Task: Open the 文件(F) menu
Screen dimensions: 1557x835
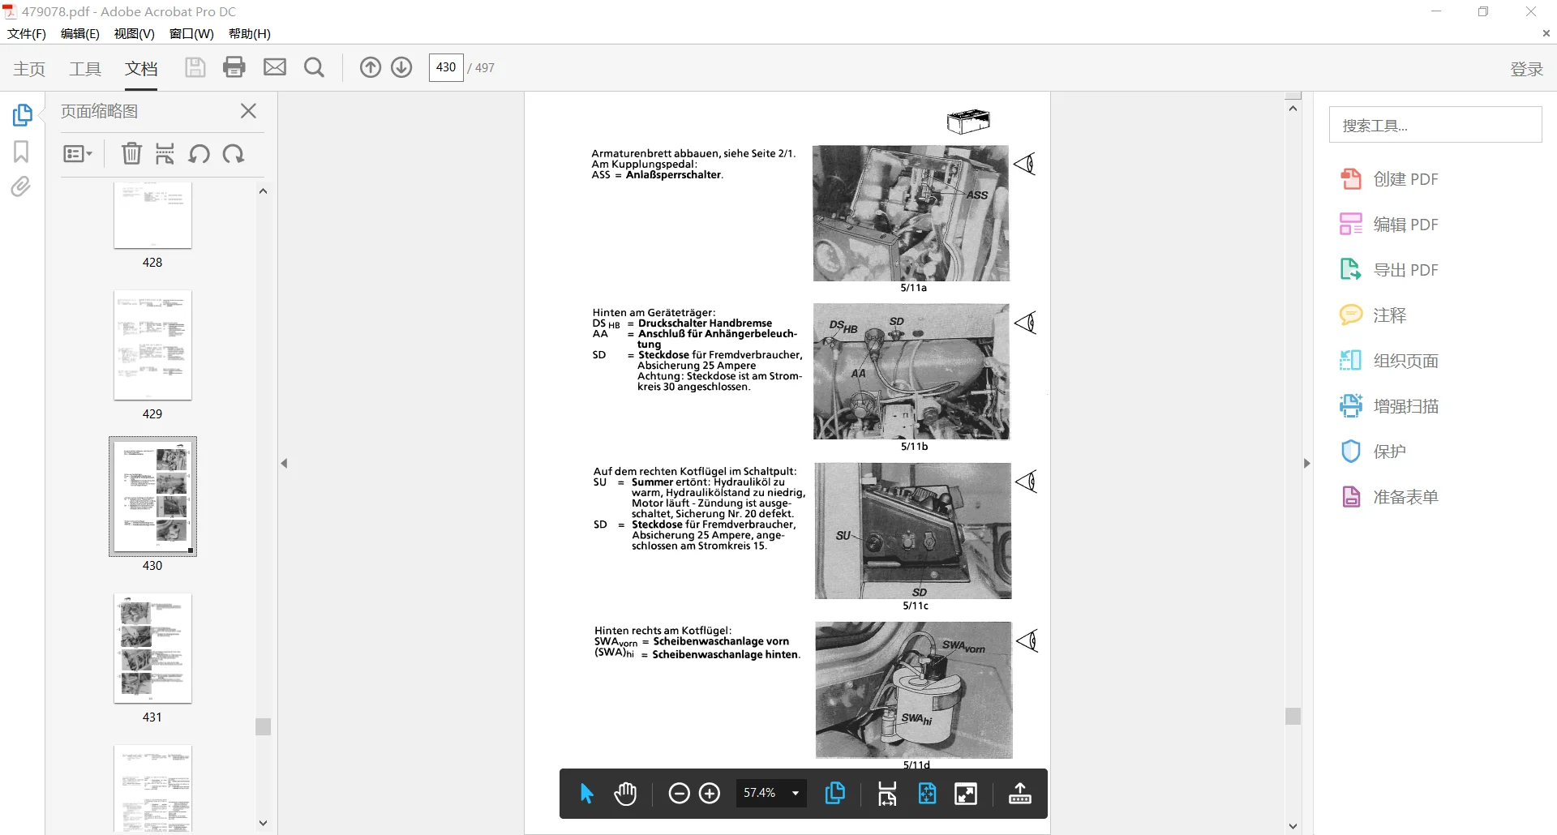Action: [27, 33]
